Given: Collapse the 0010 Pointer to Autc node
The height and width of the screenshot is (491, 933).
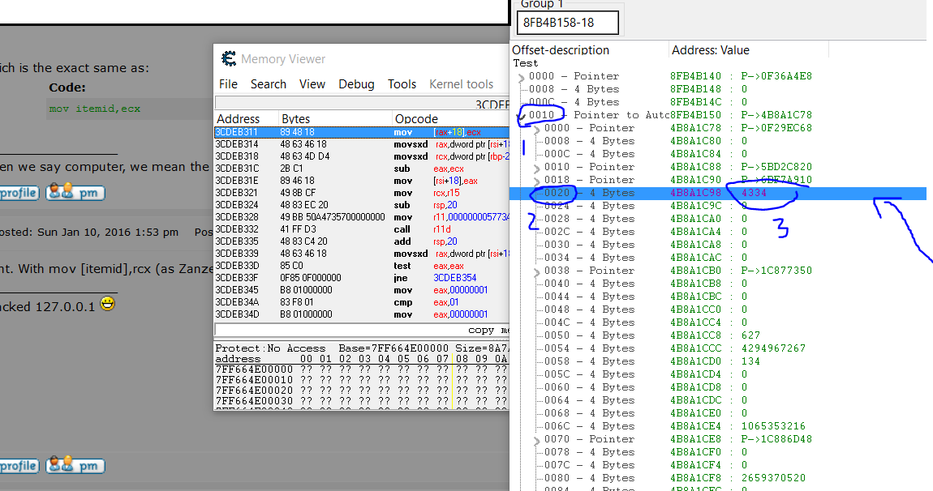Looking at the screenshot, I should point(522,116).
